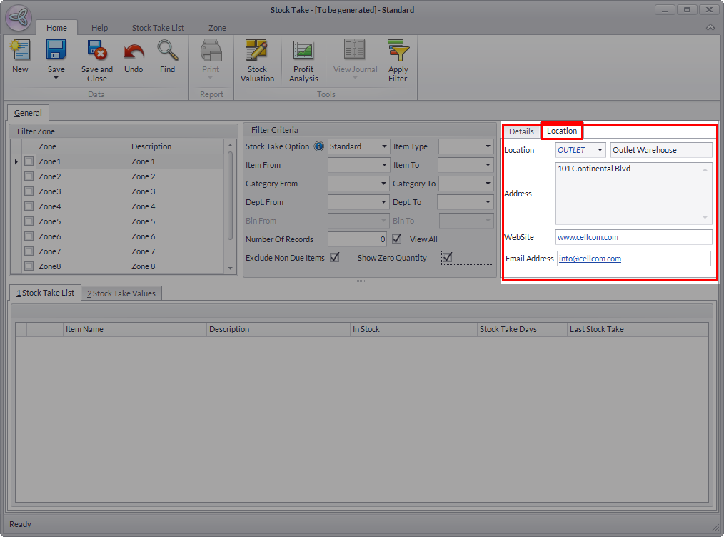724x537 pixels.
Task: Click the New document icon
Action: (x=20, y=51)
